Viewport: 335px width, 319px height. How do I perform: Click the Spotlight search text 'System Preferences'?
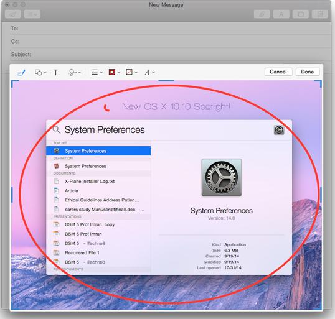(105, 130)
